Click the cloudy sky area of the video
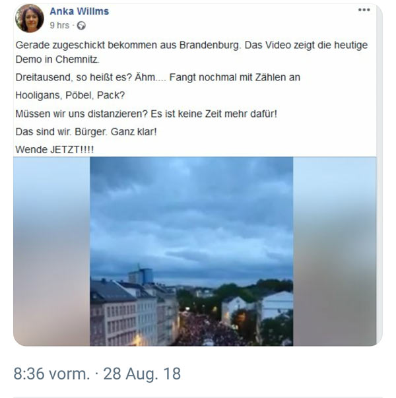The height and width of the screenshot is (398, 396). (191, 211)
